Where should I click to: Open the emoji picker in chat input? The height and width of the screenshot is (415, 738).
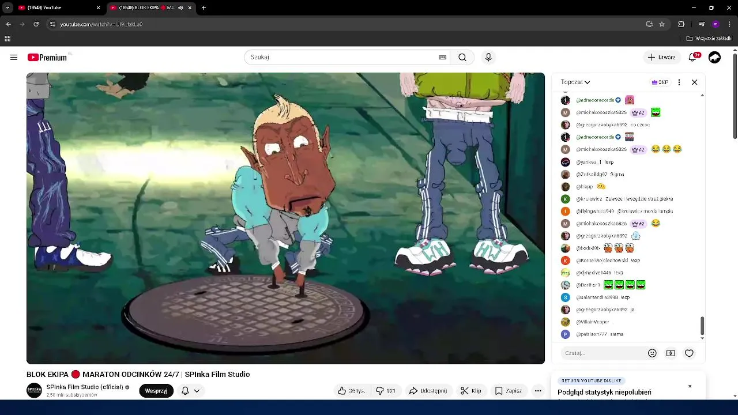[652, 353]
